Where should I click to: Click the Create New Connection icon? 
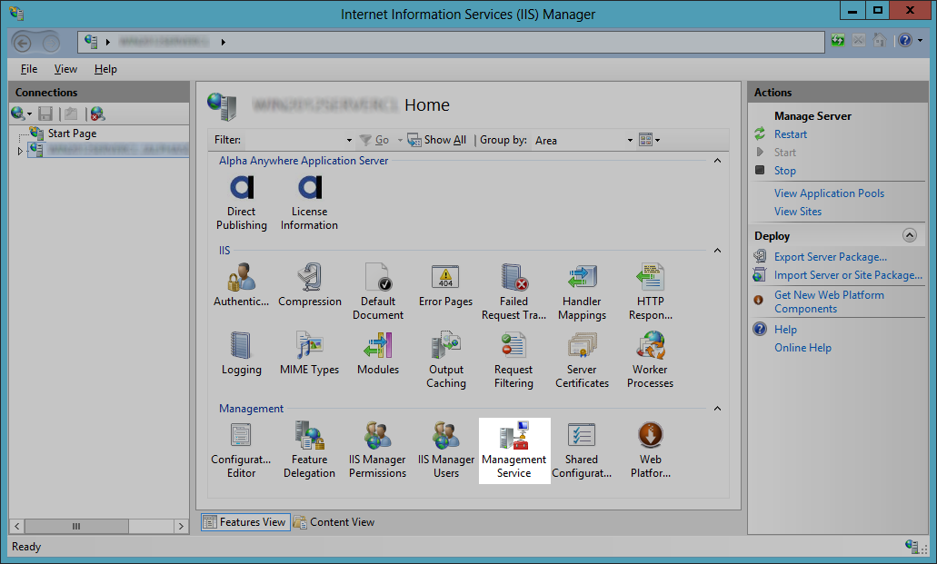click(x=18, y=114)
